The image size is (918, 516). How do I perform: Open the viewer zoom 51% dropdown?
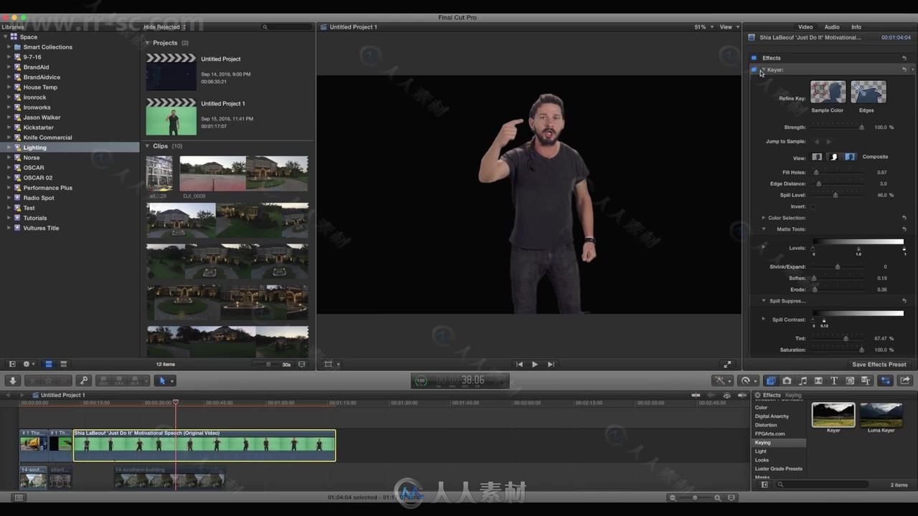pos(704,27)
